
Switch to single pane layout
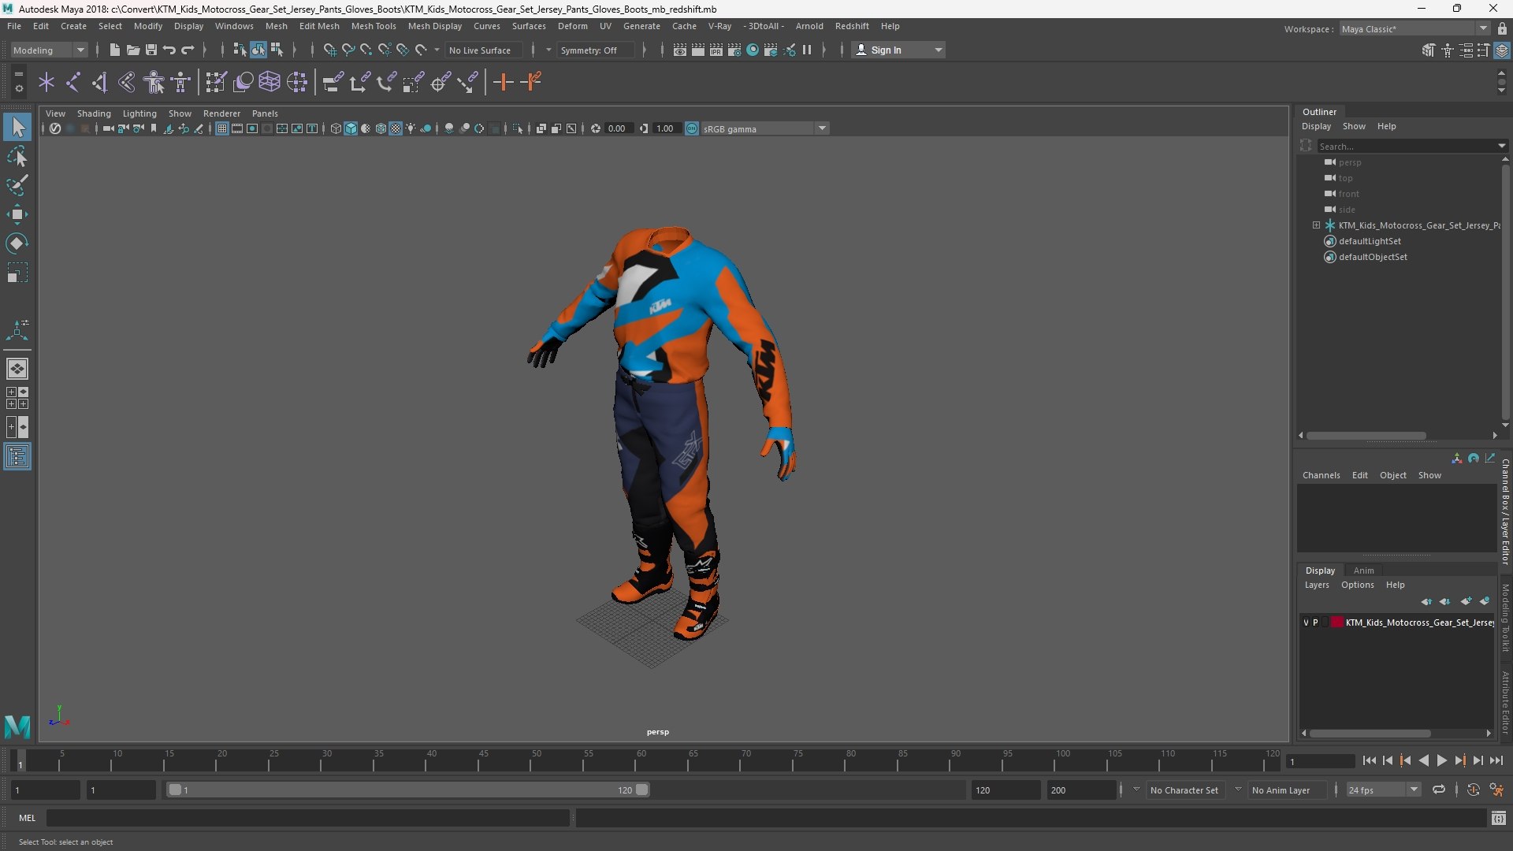[17, 369]
